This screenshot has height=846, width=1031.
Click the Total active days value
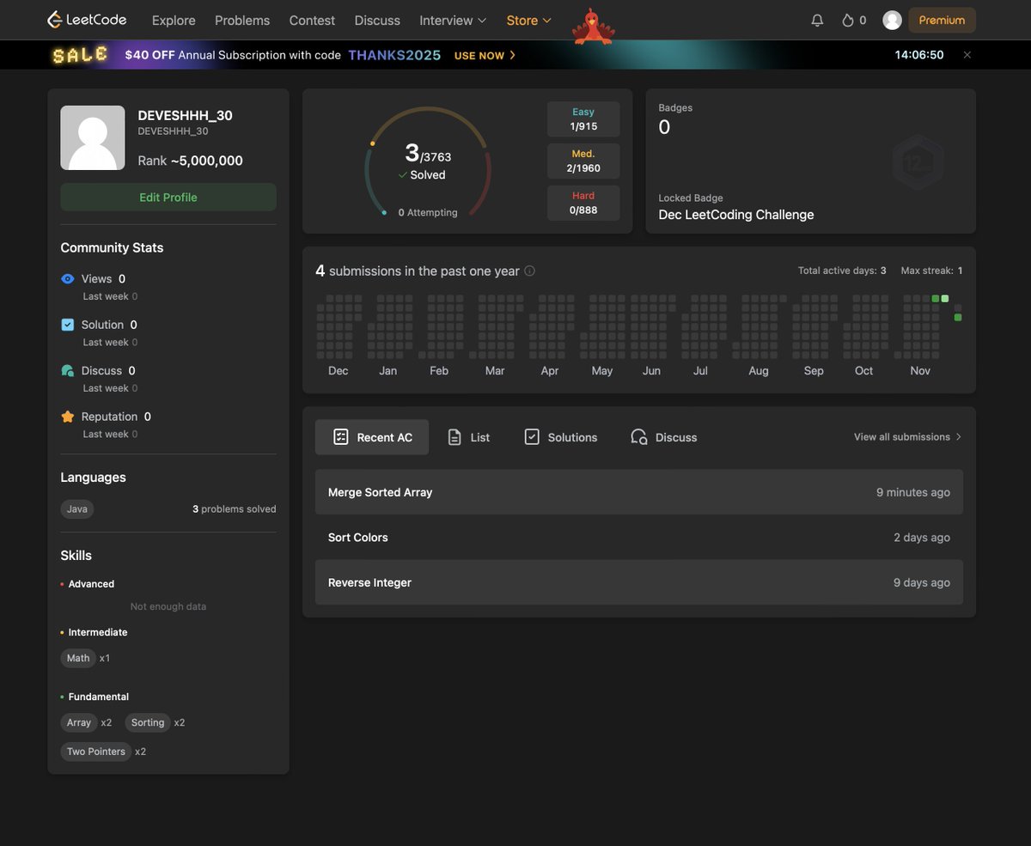(883, 271)
